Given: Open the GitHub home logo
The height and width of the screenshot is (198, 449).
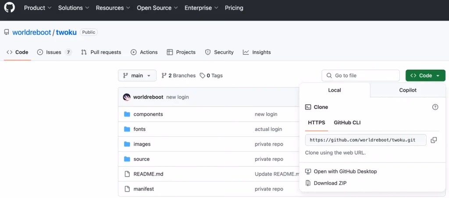Looking at the screenshot, I should (10, 8).
